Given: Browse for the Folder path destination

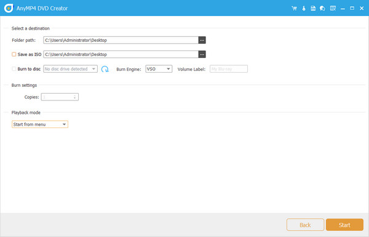Looking at the screenshot, I should (x=202, y=40).
